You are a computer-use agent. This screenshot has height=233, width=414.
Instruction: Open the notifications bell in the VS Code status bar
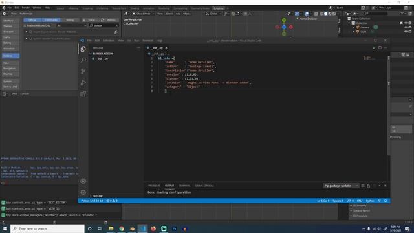[x=386, y=201]
